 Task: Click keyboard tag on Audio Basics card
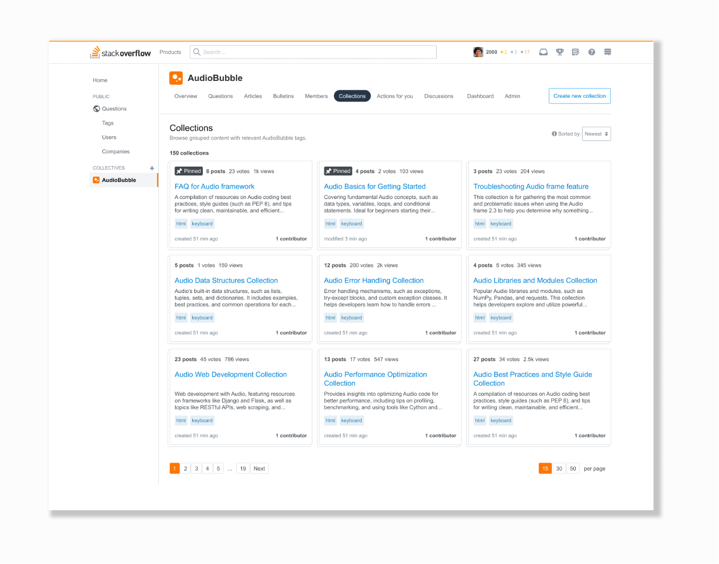[x=352, y=224]
